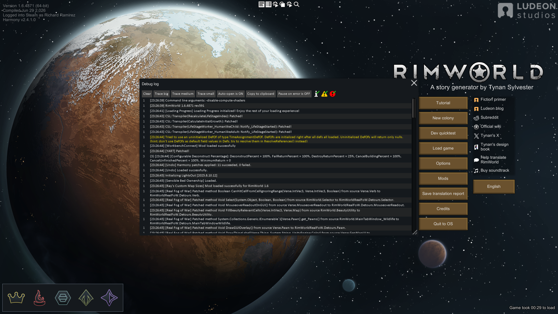Screen dimensions: 558x314
Task: Select Trace medium
Action: [x=183, y=94]
